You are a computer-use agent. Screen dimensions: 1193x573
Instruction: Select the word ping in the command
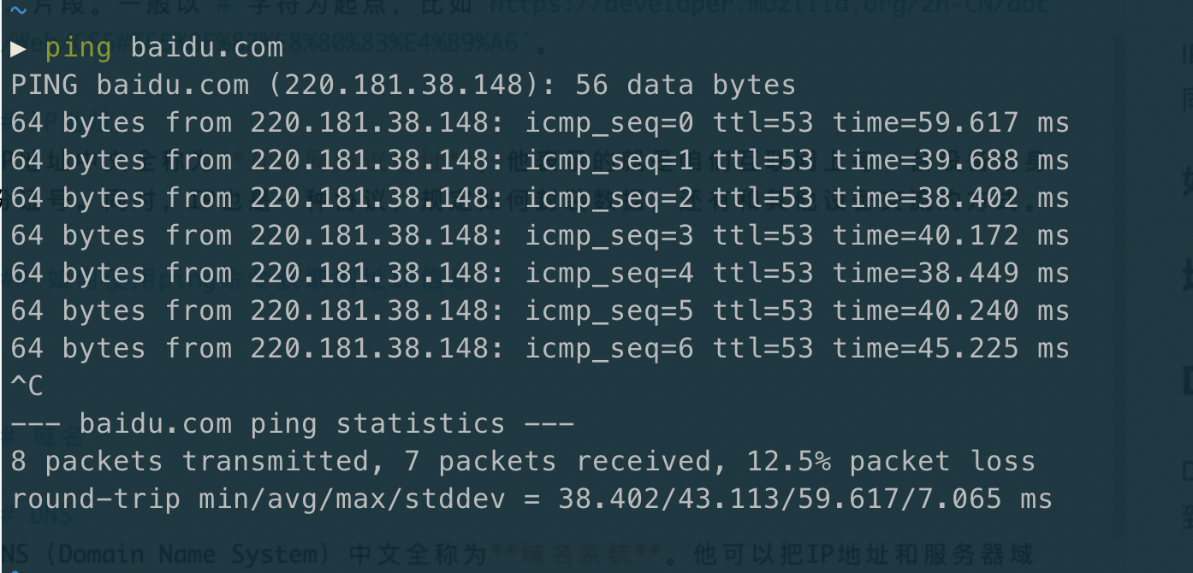[78, 49]
